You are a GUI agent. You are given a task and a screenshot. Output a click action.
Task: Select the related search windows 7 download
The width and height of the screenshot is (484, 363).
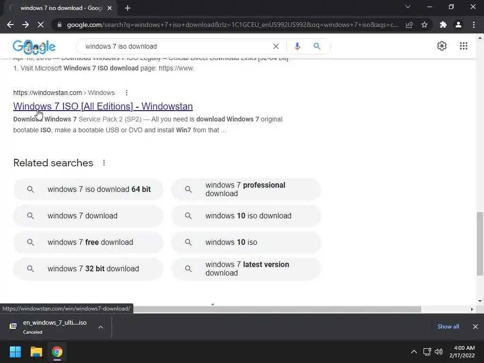(x=88, y=216)
